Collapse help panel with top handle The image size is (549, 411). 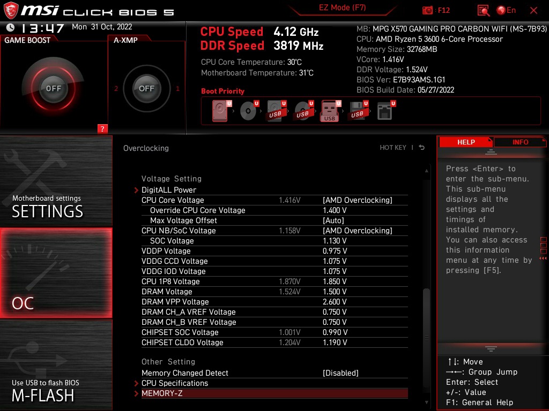491,152
